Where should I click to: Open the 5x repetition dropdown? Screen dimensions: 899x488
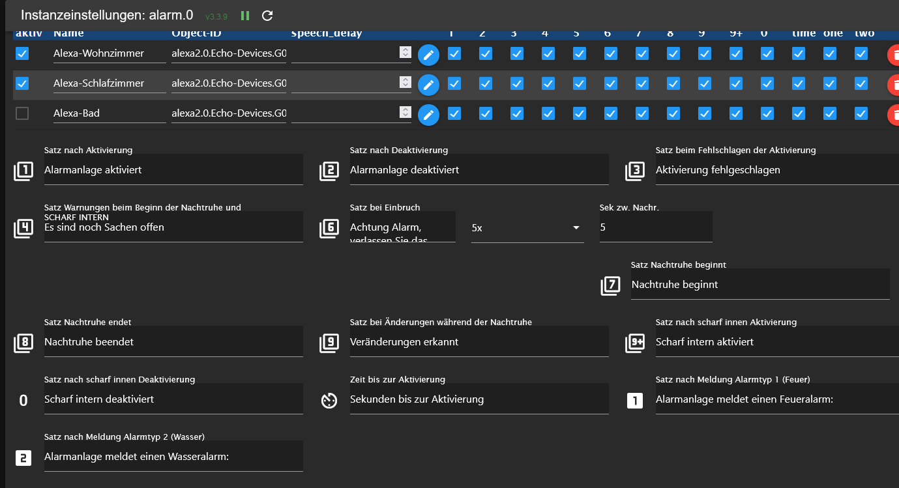pos(527,228)
